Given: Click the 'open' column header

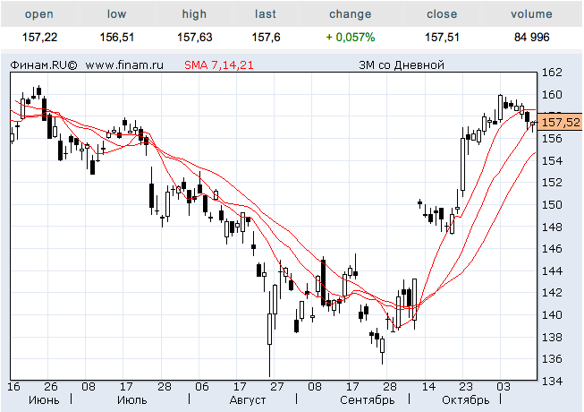Looking at the screenshot, I should pyautogui.click(x=39, y=14).
